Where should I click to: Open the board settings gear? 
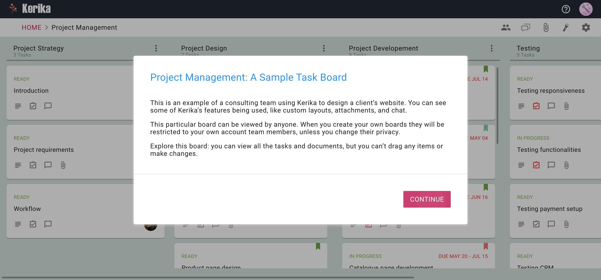click(x=586, y=27)
